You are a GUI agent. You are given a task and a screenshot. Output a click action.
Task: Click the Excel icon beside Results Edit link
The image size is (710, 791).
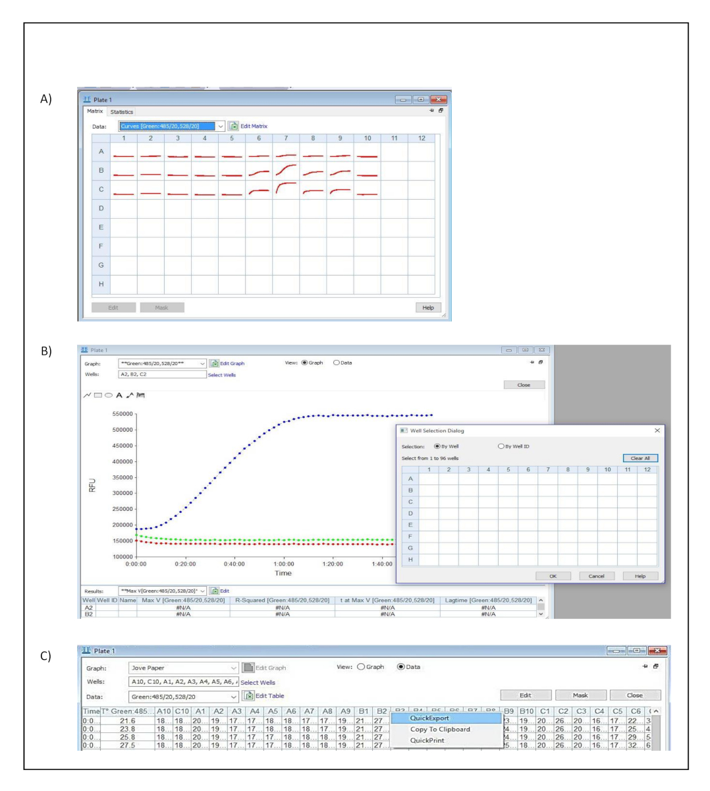[214, 591]
